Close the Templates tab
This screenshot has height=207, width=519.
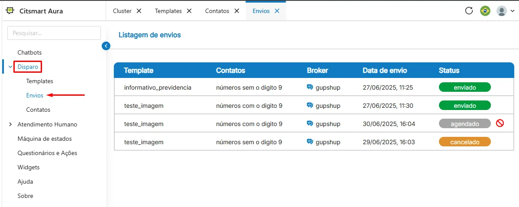(189, 11)
